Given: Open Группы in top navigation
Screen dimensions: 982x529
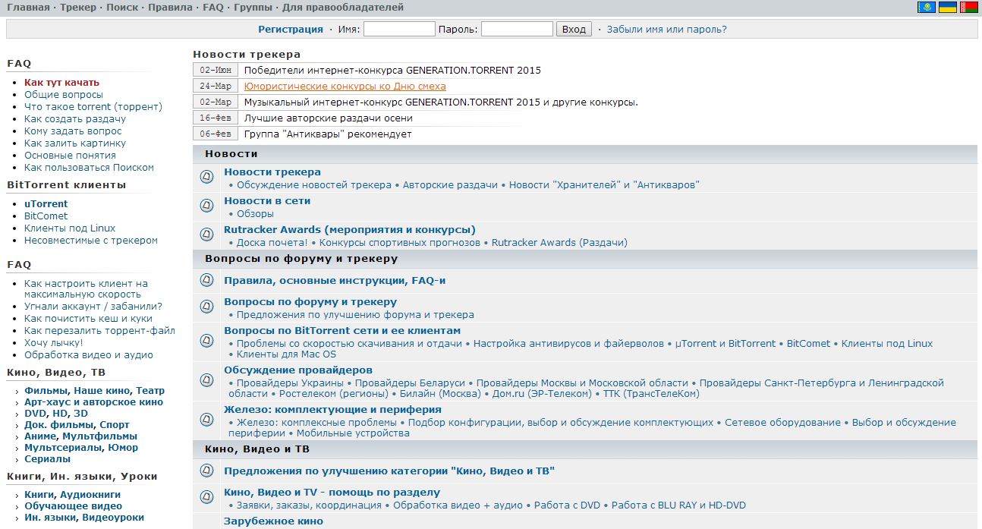Looking at the screenshot, I should coord(253,8).
